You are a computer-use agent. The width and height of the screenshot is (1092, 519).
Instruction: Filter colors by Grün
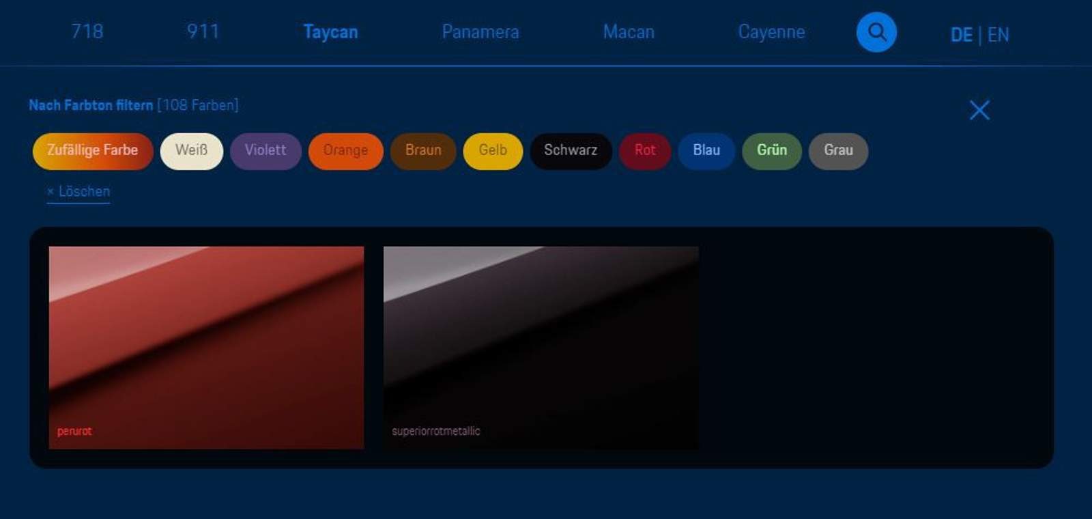click(x=772, y=151)
